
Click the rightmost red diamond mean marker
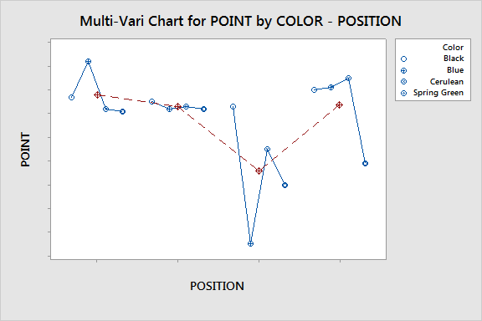(x=340, y=105)
